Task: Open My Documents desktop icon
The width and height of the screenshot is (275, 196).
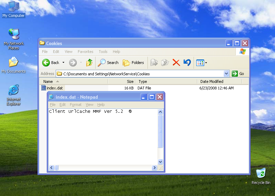Action: tap(13, 65)
